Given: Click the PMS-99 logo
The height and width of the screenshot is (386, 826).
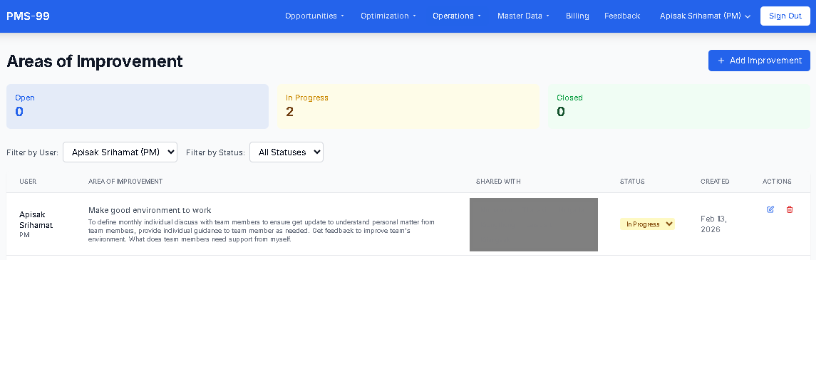Looking at the screenshot, I should coord(28,16).
